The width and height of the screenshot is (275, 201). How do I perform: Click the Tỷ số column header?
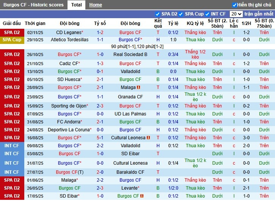click(x=100, y=23)
